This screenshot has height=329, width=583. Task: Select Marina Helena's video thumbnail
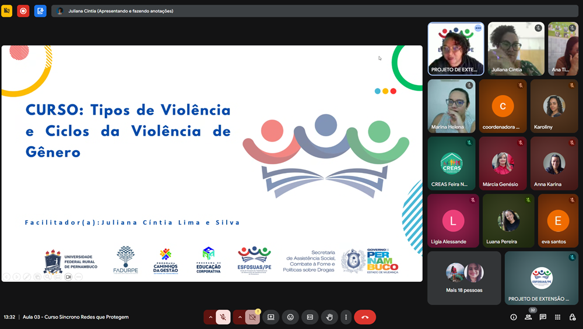pos(451,105)
